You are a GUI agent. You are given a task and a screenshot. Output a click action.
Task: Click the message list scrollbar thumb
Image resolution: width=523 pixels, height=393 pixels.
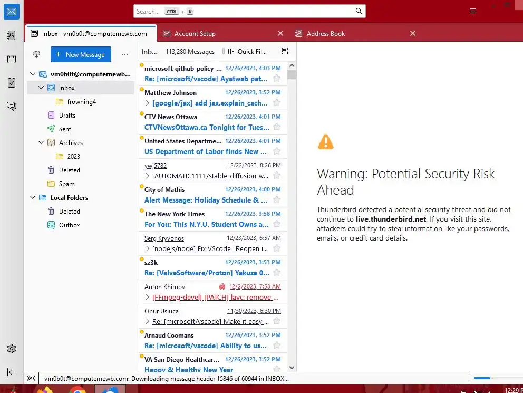coord(292,74)
